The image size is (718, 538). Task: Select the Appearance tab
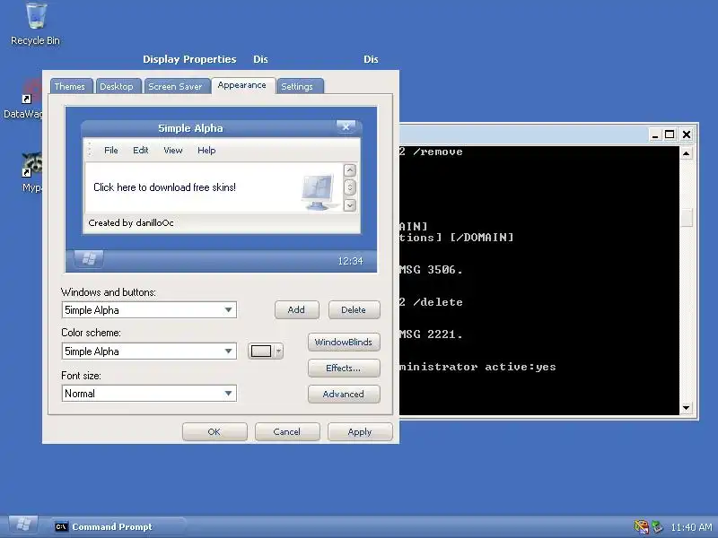tap(241, 85)
